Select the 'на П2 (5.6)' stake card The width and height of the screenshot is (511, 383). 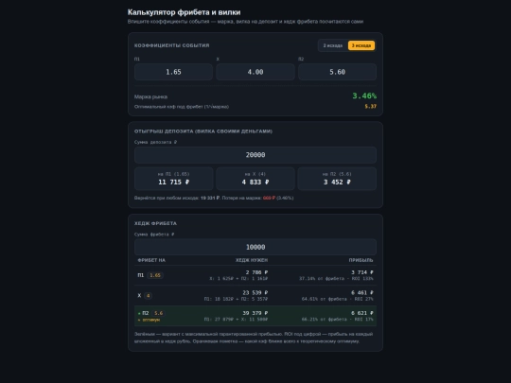coord(337,179)
